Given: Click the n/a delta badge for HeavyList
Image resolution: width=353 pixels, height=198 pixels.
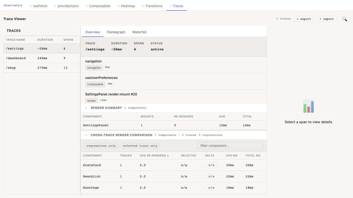Looking at the screenshot, I should pos(212,176).
